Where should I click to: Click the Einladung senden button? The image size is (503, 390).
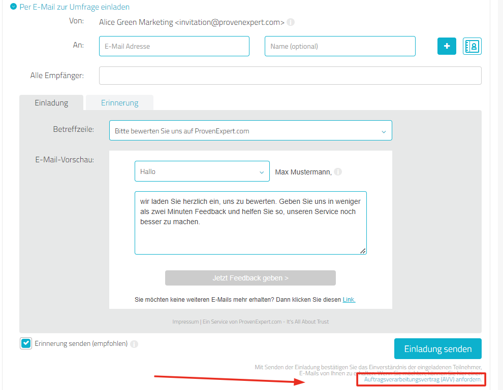click(x=438, y=349)
